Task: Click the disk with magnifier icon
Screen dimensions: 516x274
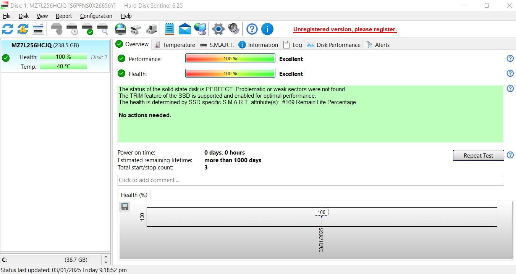Action: click(103, 29)
